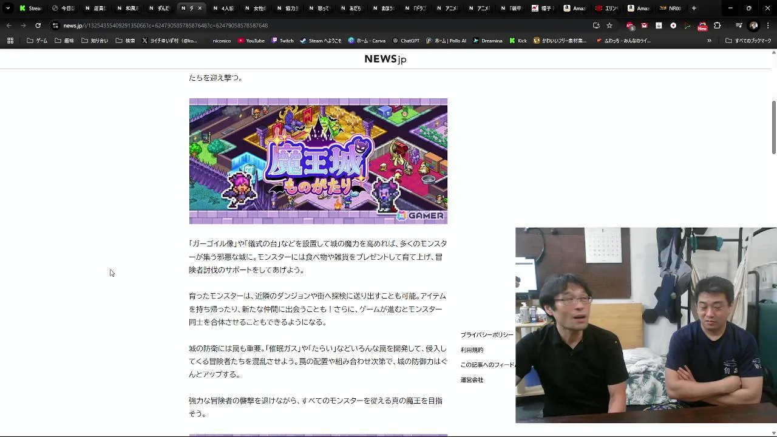Open Dreamina bookmark
This screenshot has width=777, height=437.
point(487,41)
